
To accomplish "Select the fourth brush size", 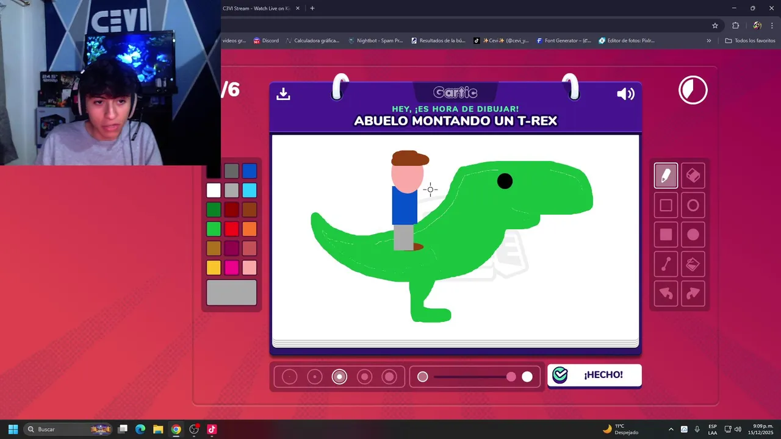I will 365,377.
